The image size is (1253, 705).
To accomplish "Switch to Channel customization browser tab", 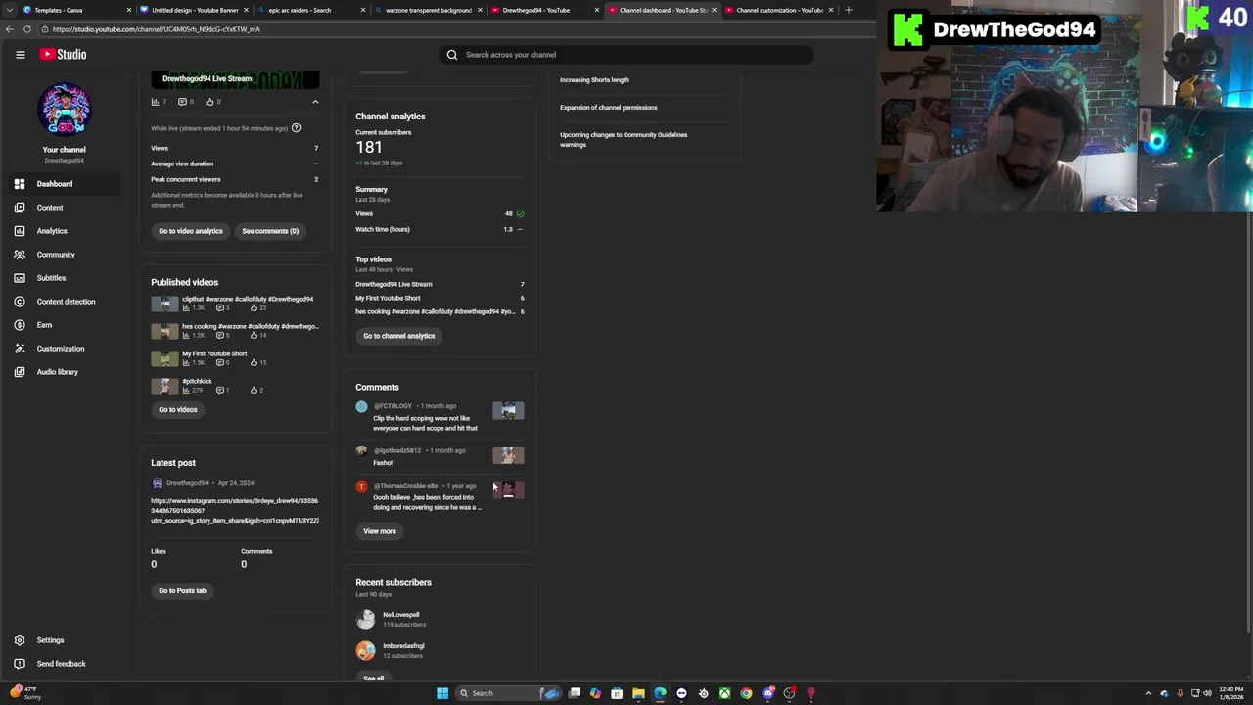I will tap(779, 10).
